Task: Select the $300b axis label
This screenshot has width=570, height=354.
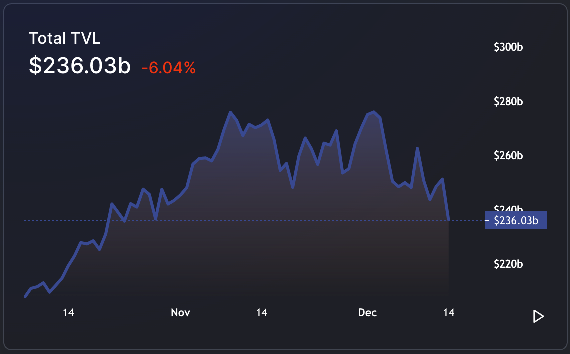Action: tap(508, 47)
